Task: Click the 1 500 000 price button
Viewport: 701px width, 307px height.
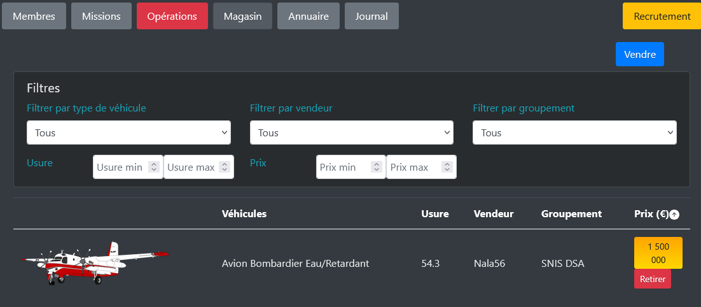Action: click(x=658, y=253)
